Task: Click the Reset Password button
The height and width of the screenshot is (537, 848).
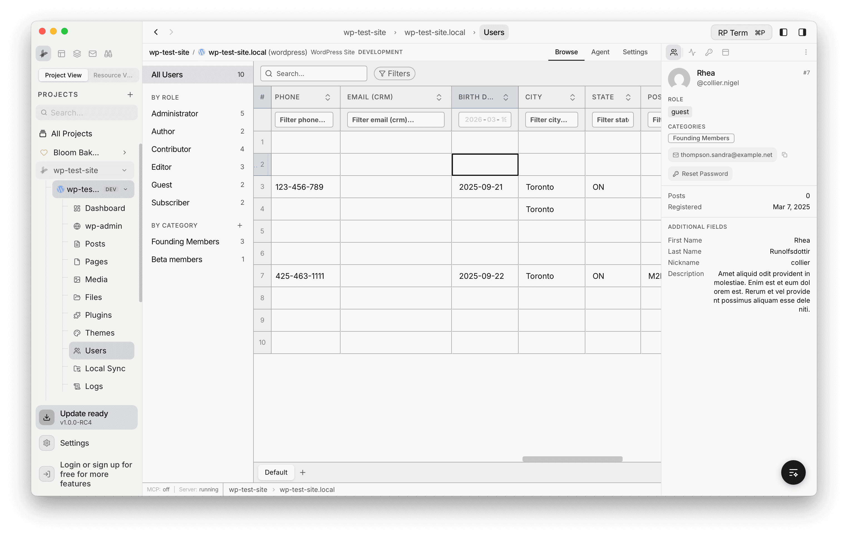Action: pos(700,173)
